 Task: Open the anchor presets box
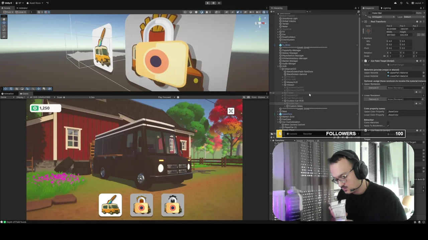pyautogui.click(x=368, y=31)
